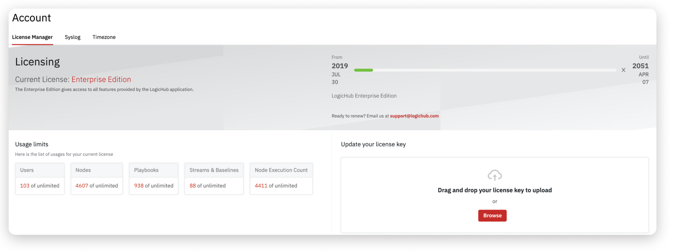Viewport: 691px width, 251px height.
Task: Click the 'Enterprise Edition' license text
Action: coord(101,79)
